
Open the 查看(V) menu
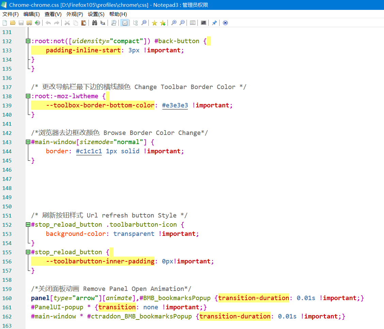point(53,14)
